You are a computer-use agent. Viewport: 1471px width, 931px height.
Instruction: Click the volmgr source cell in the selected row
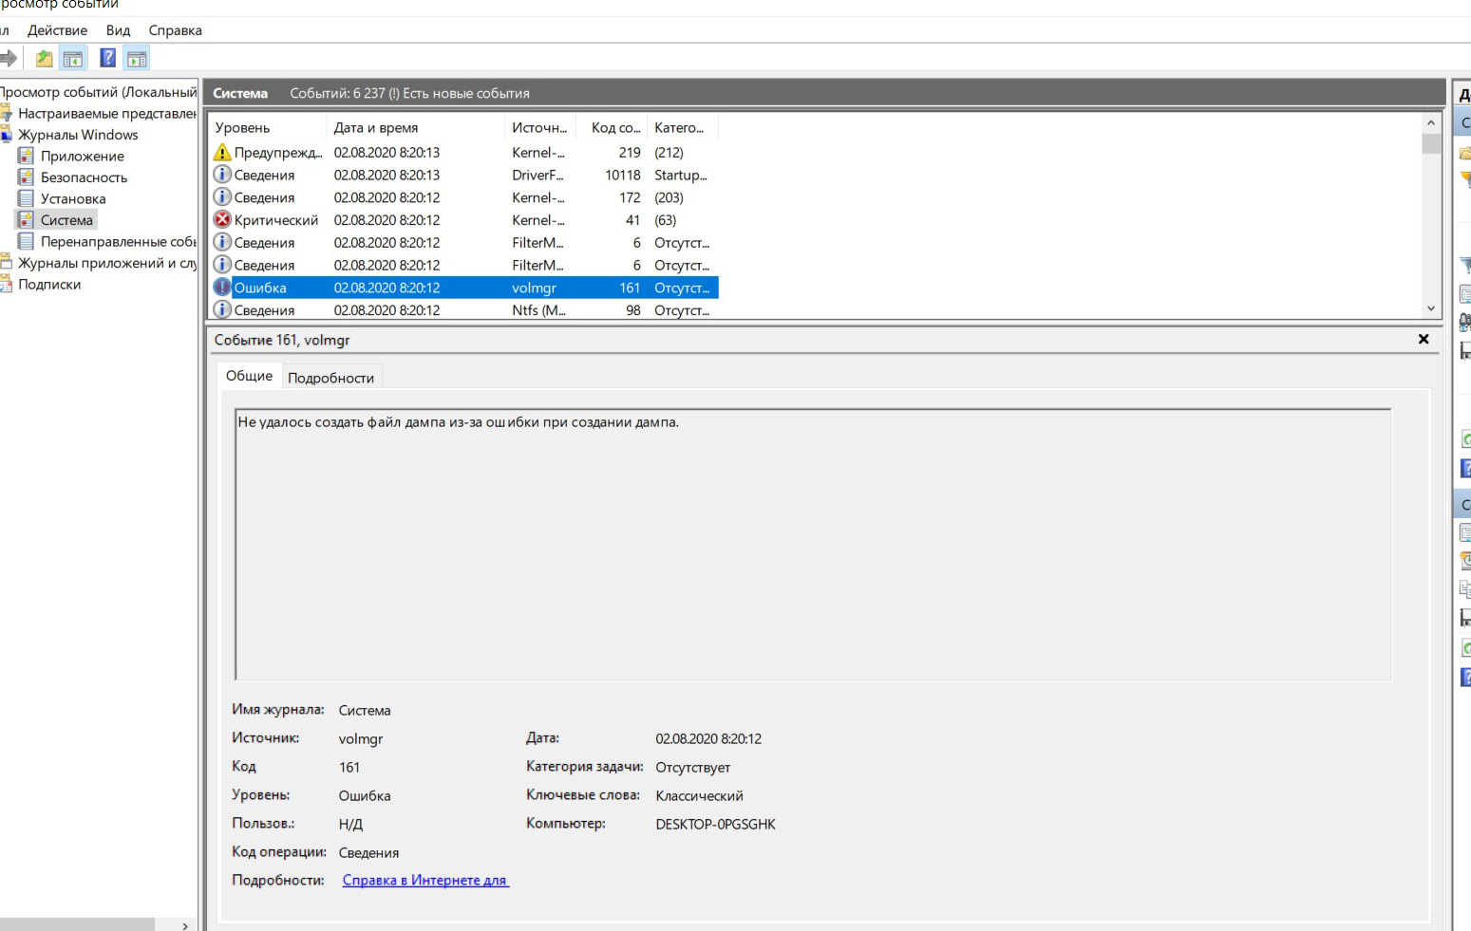[534, 288]
